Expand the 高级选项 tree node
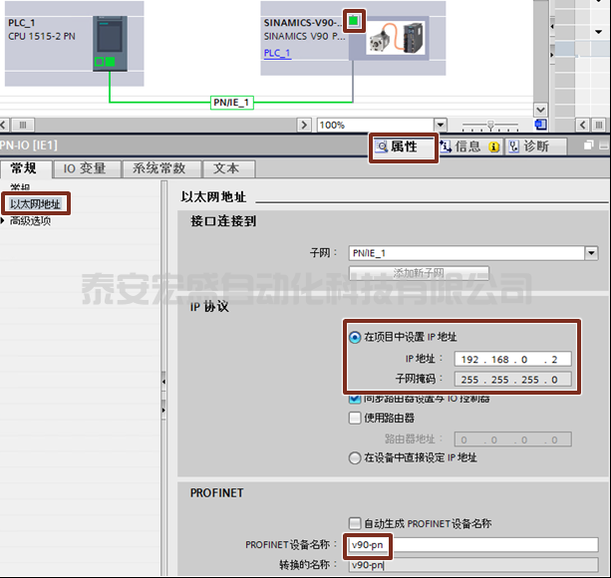 2,221
